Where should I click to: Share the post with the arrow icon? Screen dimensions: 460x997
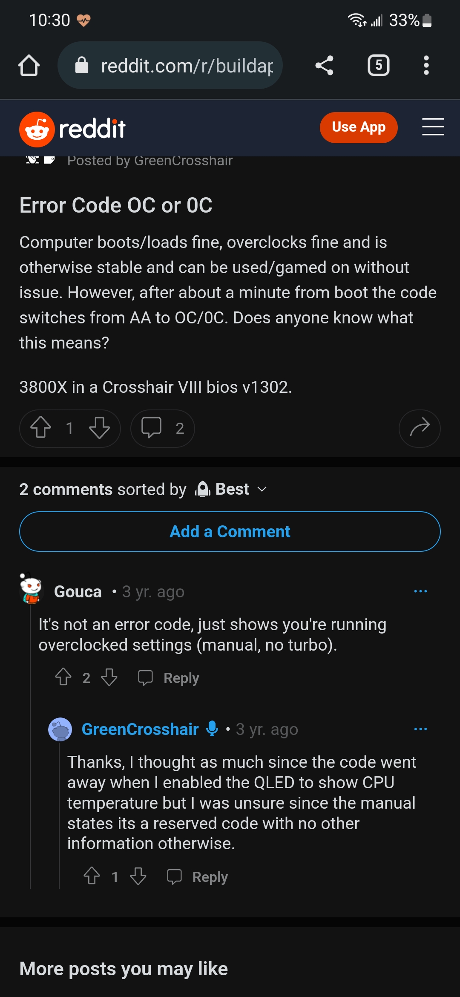(420, 428)
